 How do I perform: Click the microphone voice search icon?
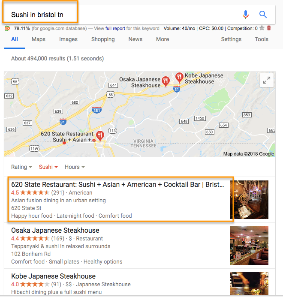click(246, 15)
